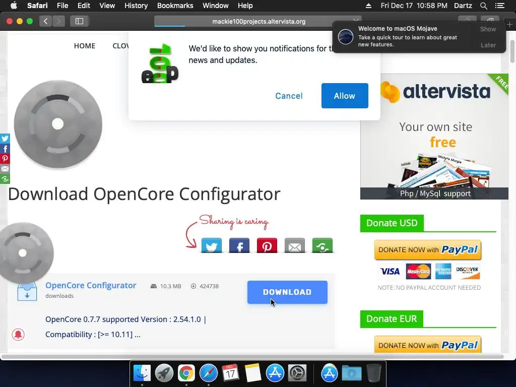Open the Trash in the Dock
516x387 pixels.
373,373
